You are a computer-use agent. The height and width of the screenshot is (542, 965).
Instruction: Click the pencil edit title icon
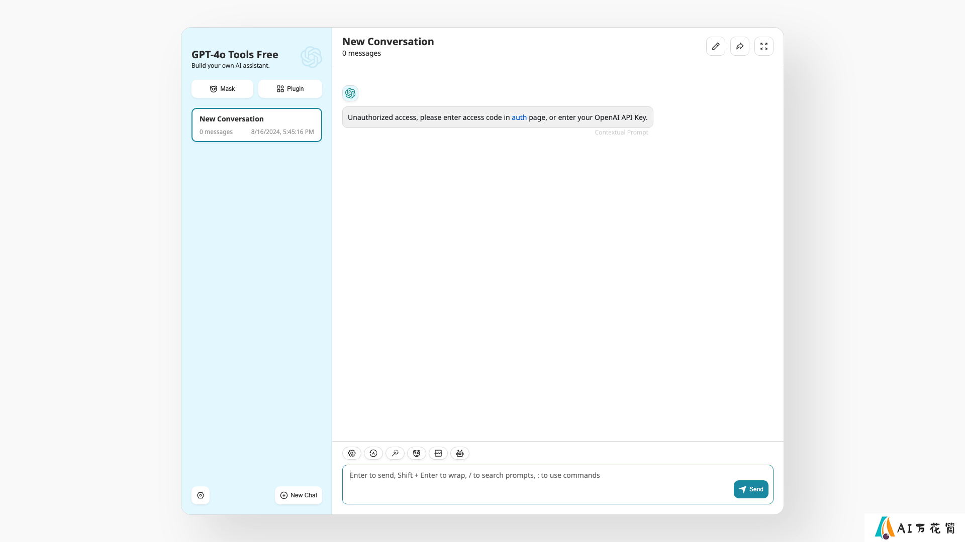pos(716,46)
